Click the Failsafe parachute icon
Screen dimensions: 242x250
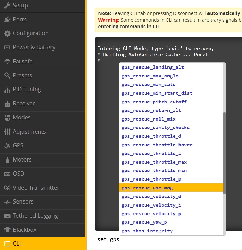point(7,62)
